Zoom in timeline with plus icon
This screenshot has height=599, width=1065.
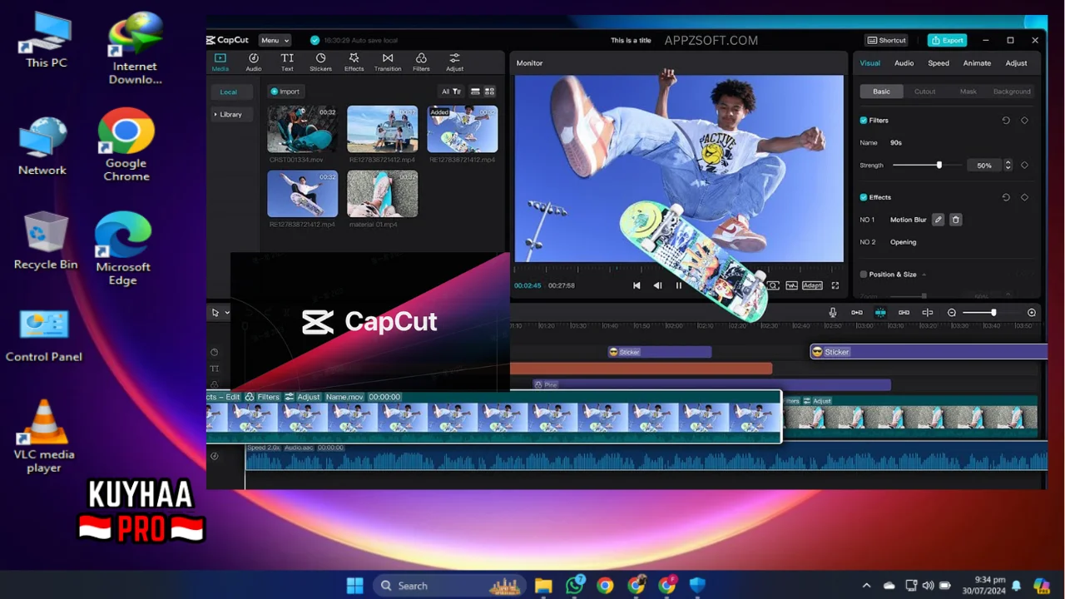point(1032,313)
